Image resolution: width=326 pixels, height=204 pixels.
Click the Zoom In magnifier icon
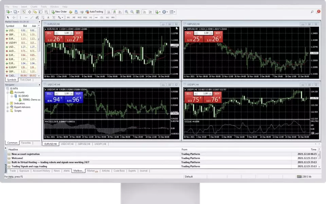click(x=126, y=12)
